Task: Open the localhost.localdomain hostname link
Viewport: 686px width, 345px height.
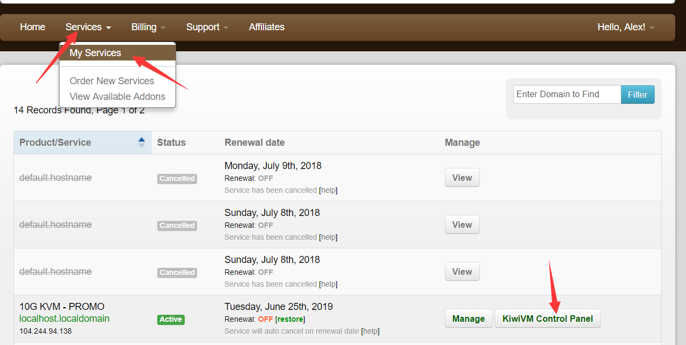Action: [x=64, y=319]
